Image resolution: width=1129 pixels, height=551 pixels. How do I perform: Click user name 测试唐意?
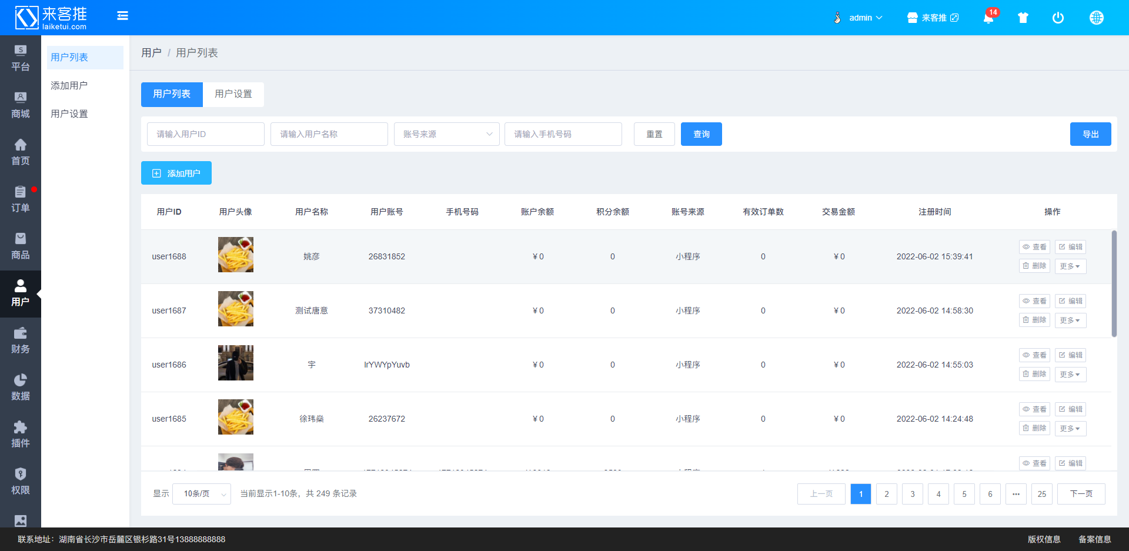[x=312, y=310]
